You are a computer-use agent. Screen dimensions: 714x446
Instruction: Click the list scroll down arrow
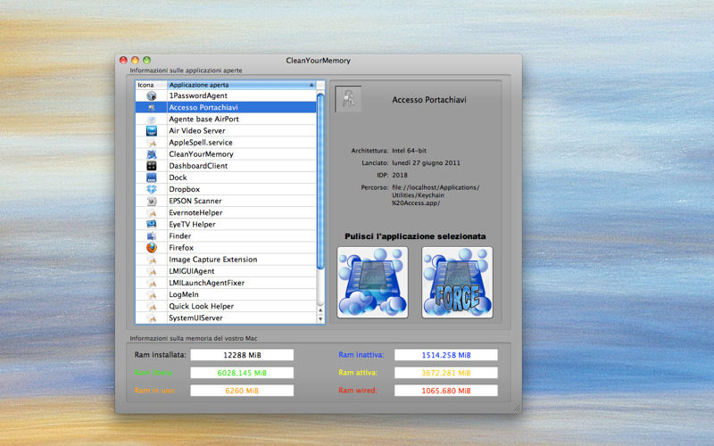pyautogui.click(x=320, y=319)
